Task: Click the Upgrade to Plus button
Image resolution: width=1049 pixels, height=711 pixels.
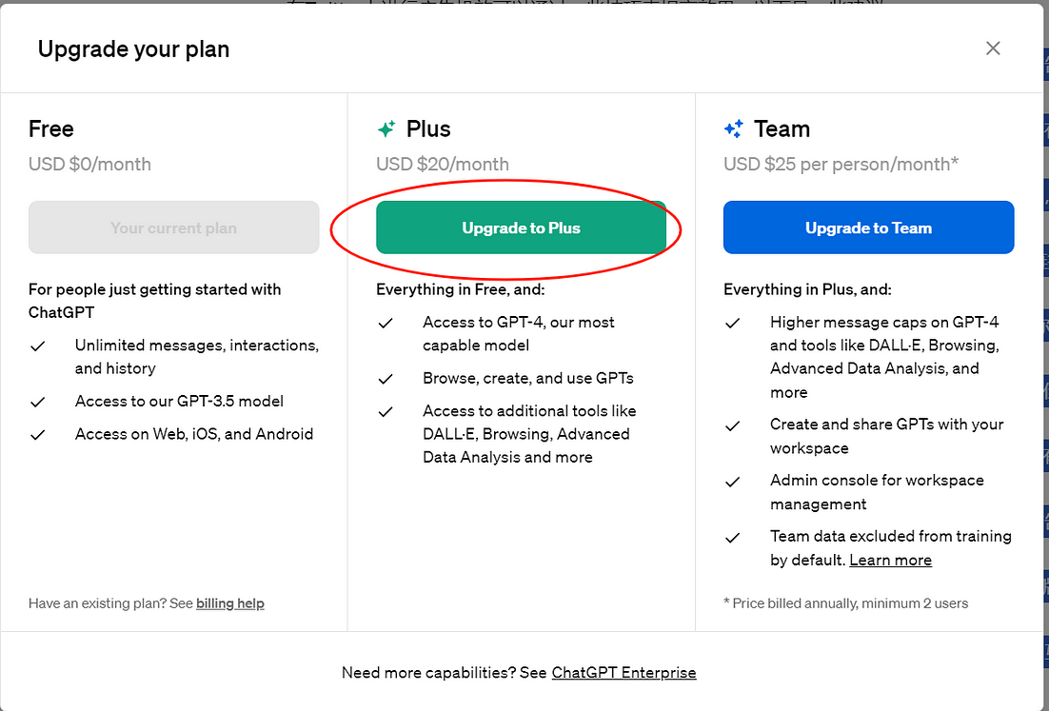Action: [521, 227]
